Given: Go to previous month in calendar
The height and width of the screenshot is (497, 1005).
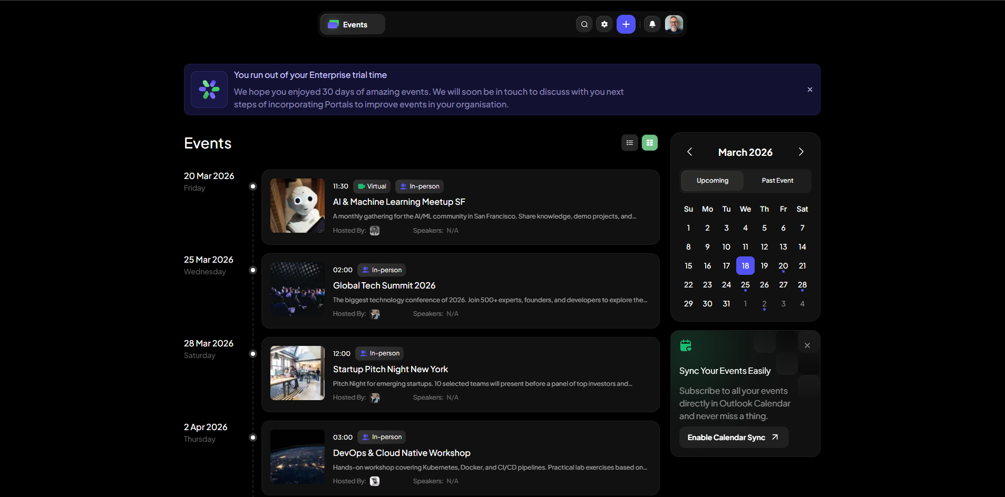Looking at the screenshot, I should 689,152.
